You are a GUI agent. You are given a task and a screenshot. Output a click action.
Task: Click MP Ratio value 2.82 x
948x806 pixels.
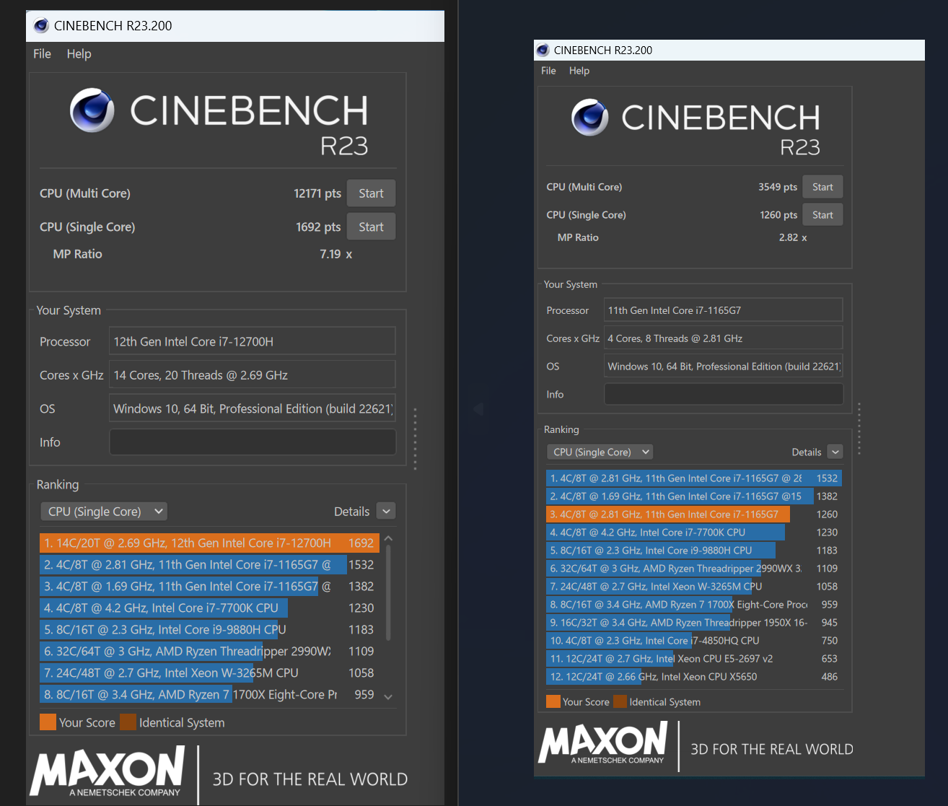(793, 237)
